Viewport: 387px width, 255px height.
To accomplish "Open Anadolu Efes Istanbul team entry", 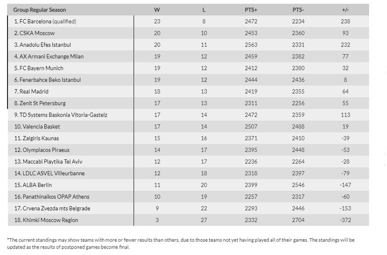I will coord(42,45).
